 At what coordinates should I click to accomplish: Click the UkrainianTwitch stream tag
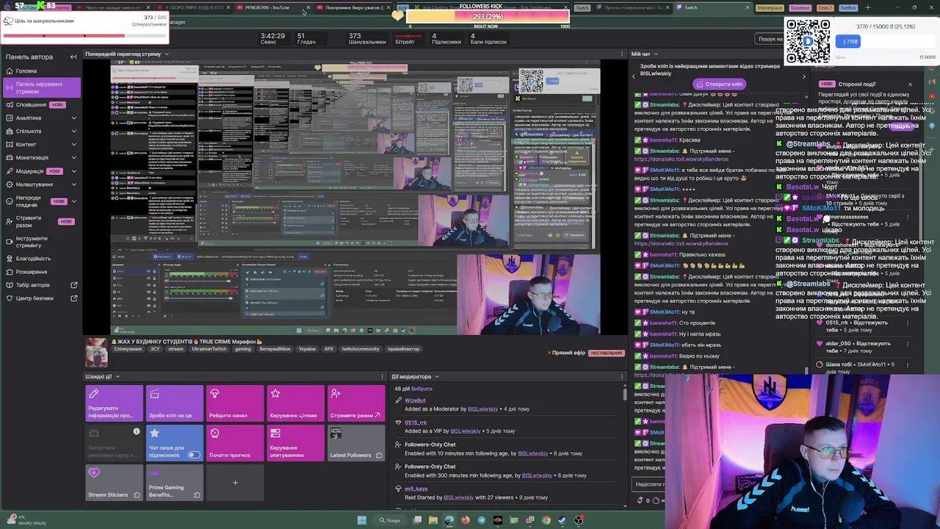(209, 349)
